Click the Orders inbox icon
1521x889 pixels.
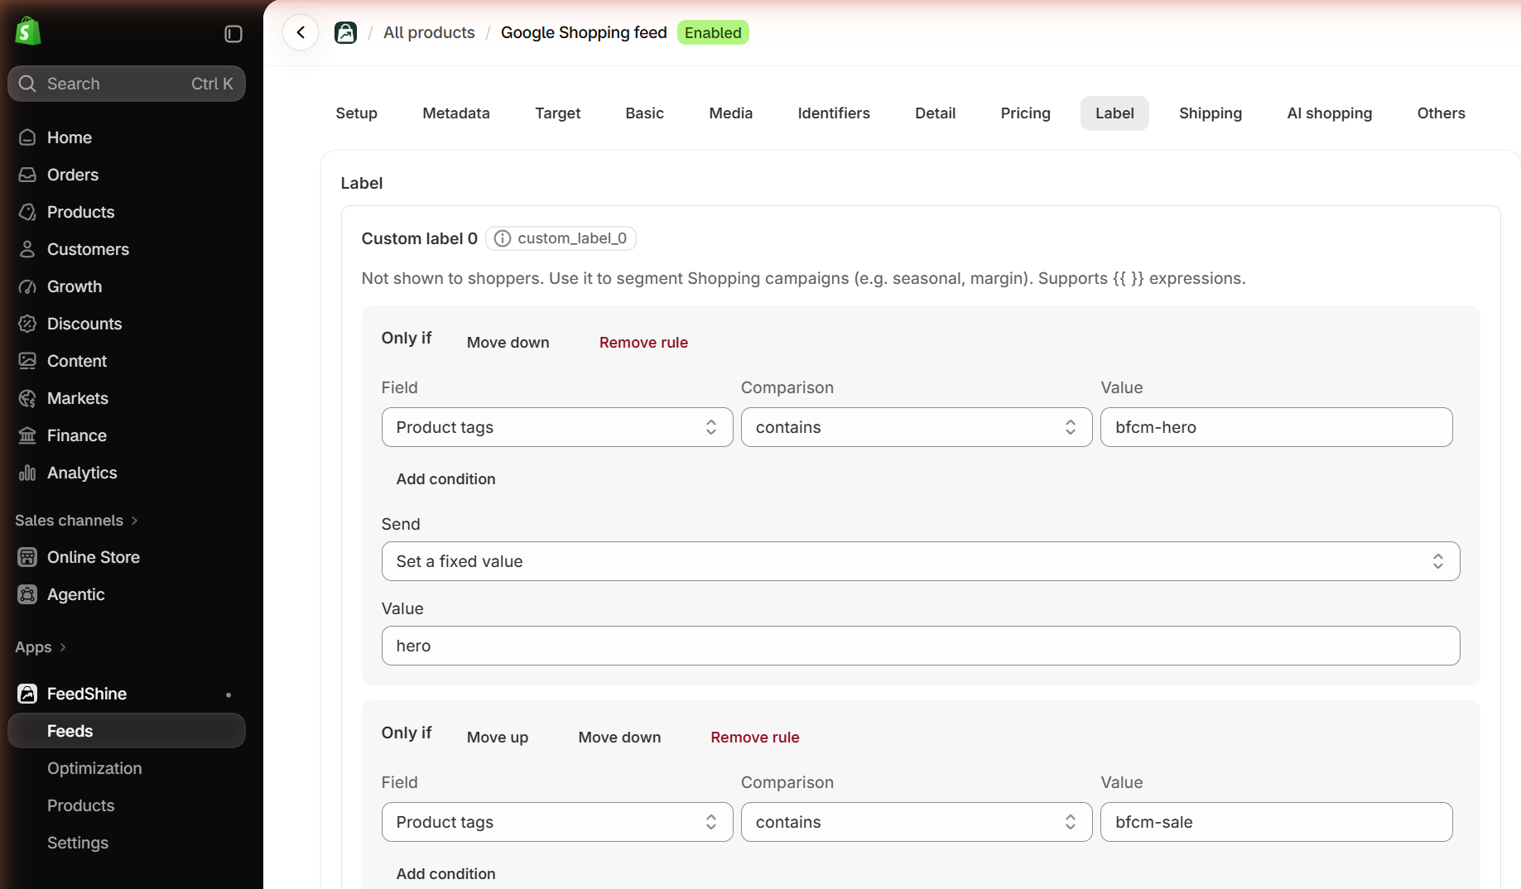[x=27, y=175]
